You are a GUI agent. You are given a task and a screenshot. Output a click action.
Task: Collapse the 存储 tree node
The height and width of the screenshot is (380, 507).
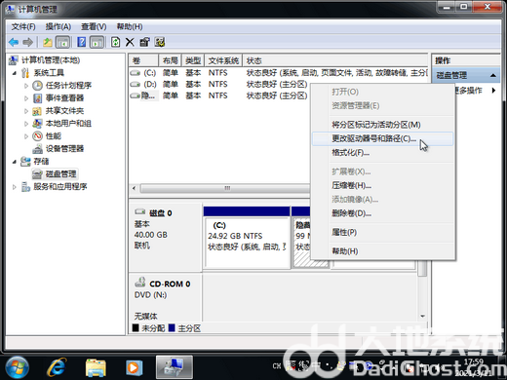click(15, 162)
